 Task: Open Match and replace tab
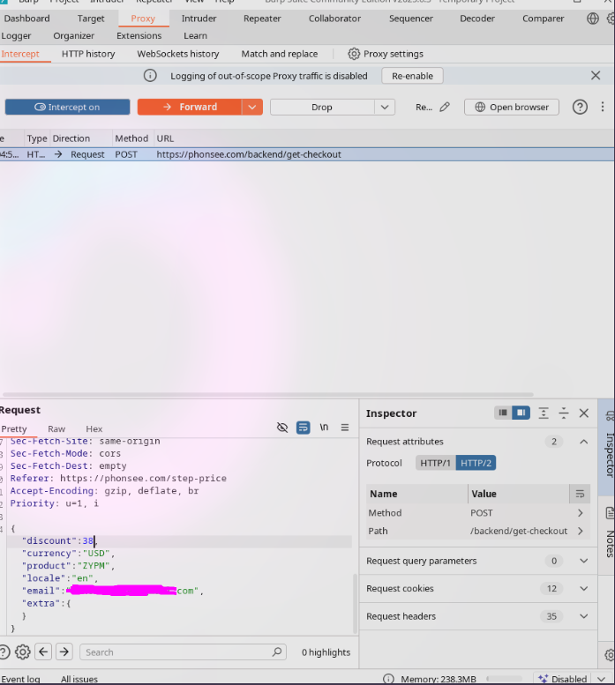click(x=280, y=54)
